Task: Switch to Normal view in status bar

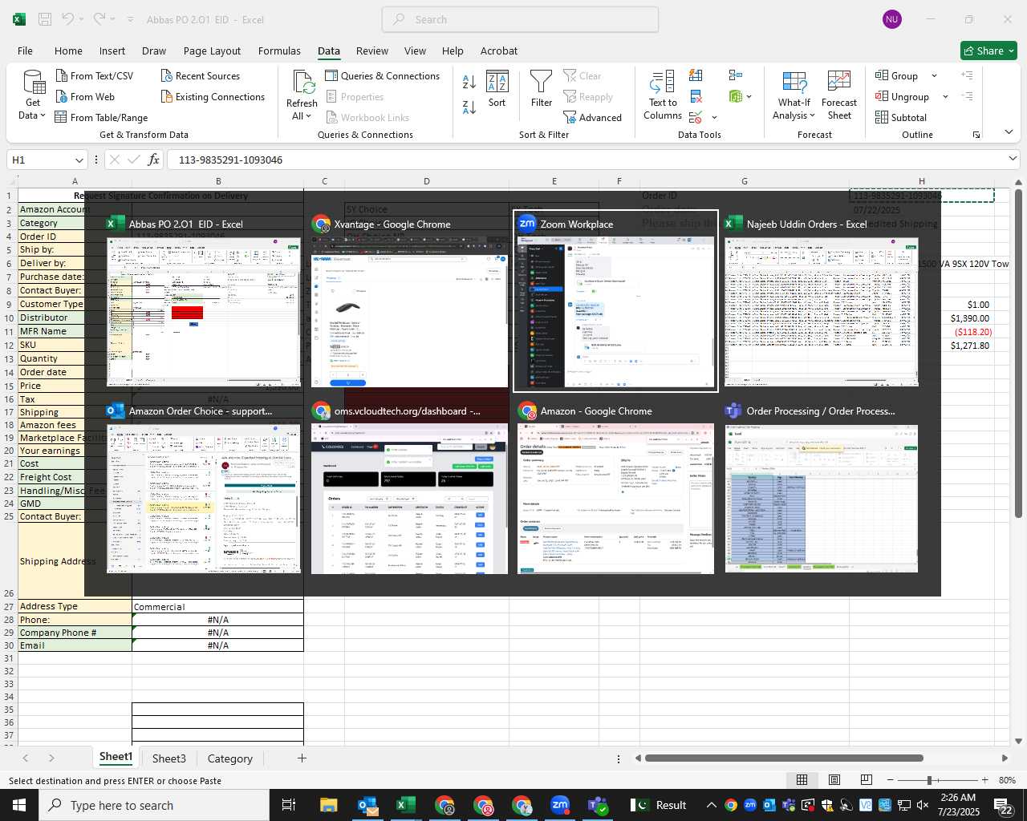Action: (802, 780)
